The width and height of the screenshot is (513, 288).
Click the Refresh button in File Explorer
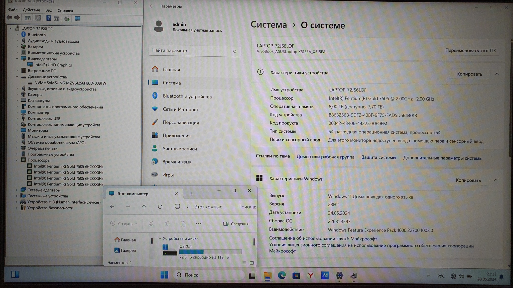(160, 206)
